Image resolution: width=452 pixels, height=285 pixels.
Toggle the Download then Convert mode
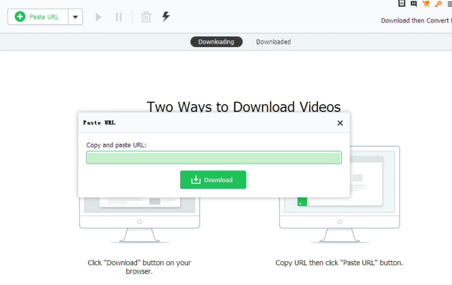point(415,21)
